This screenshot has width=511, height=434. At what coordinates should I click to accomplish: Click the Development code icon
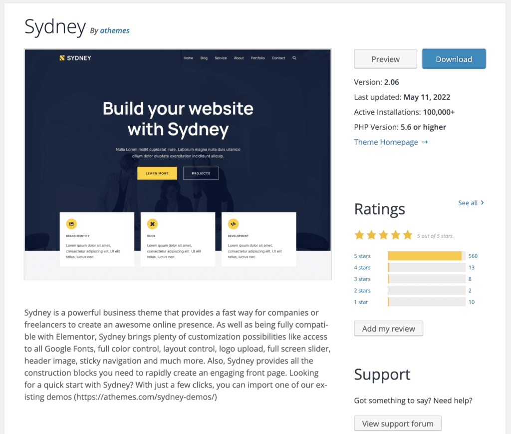click(x=233, y=224)
